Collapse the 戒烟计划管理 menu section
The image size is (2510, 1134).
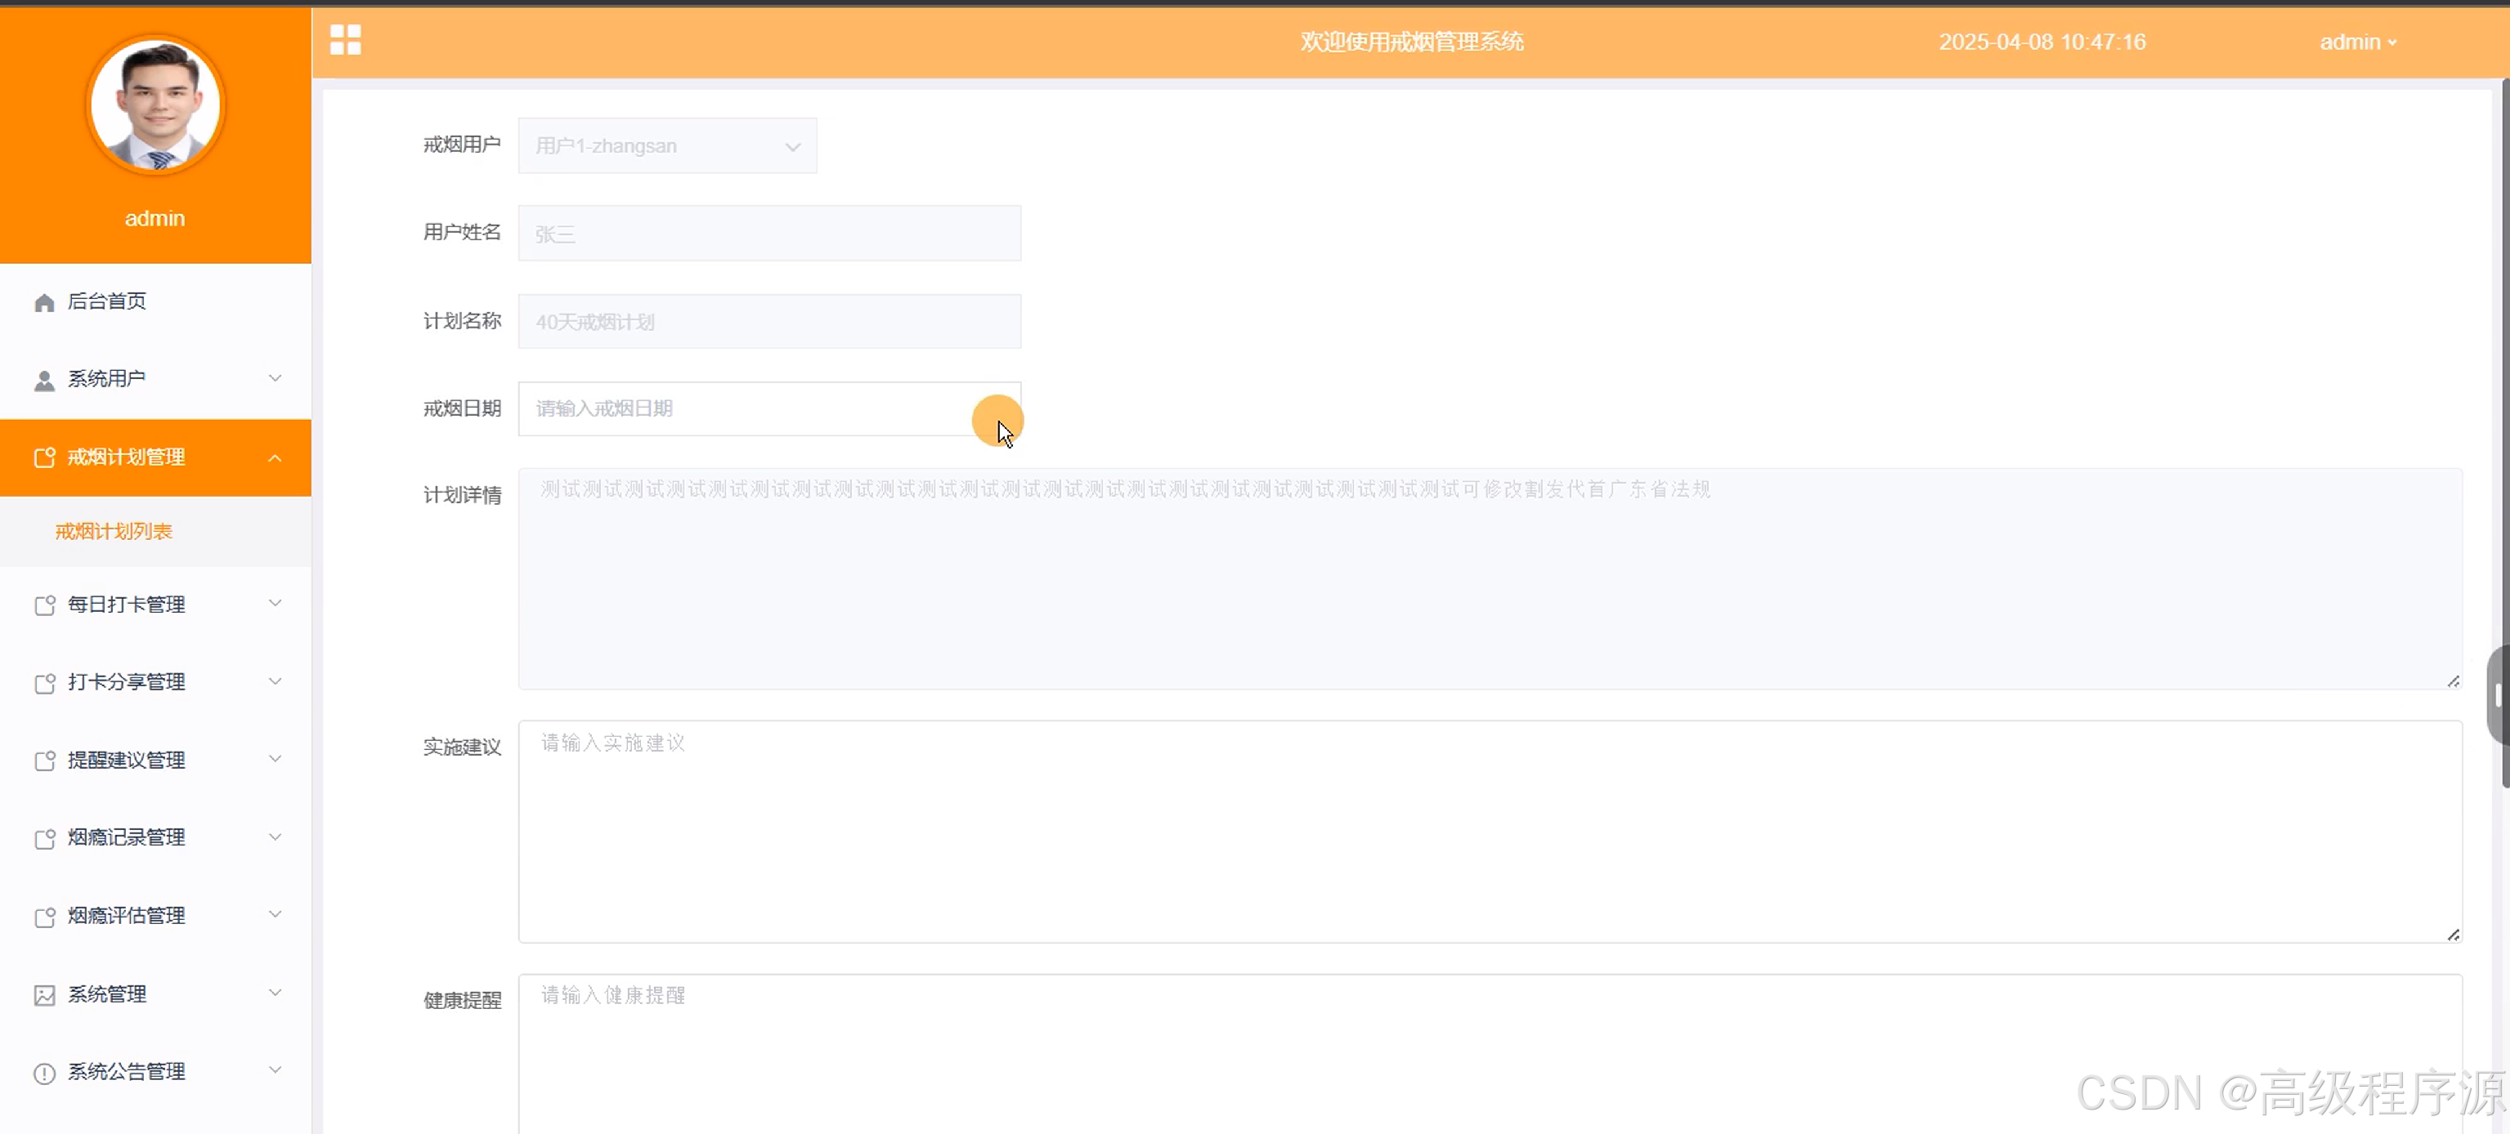coord(275,458)
